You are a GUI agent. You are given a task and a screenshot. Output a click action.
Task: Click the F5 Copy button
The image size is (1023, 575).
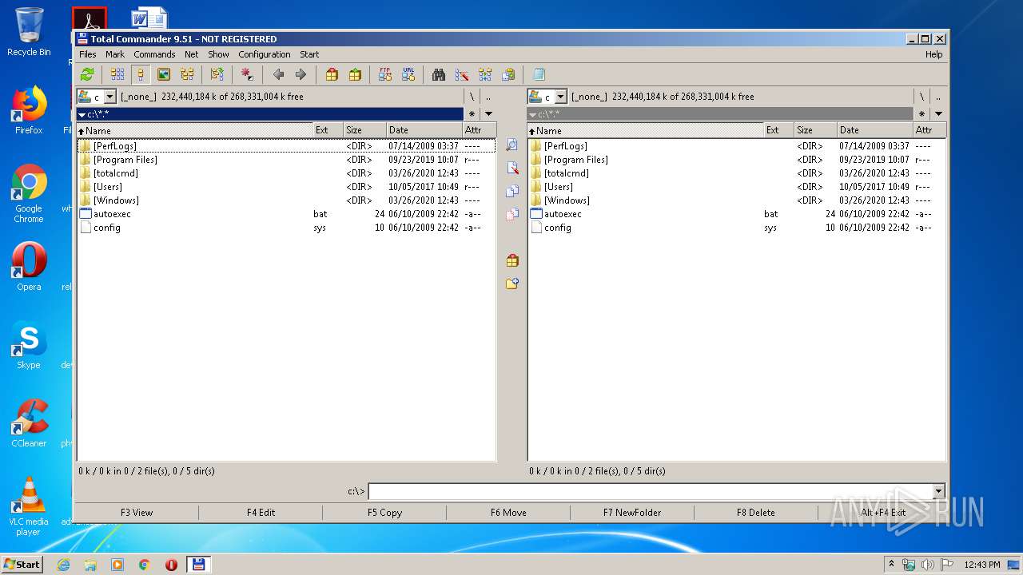tap(384, 512)
